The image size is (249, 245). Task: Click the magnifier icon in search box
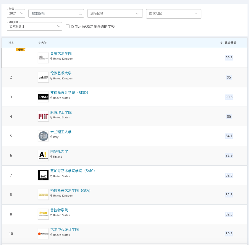coord(80,14)
